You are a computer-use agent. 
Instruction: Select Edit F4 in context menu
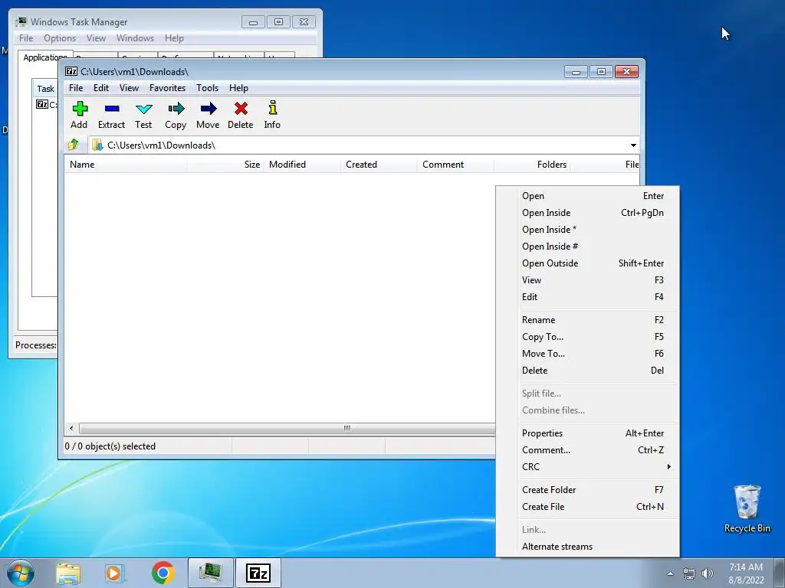(588, 297)
